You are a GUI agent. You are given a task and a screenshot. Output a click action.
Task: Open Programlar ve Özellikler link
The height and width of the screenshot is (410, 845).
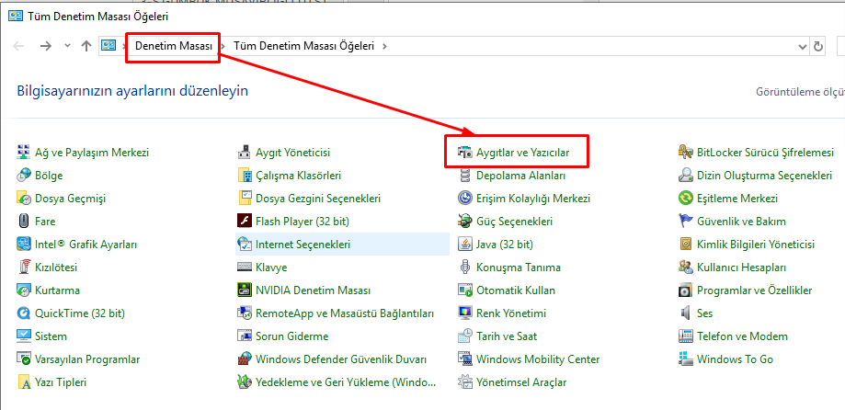(x=755, y=290)
